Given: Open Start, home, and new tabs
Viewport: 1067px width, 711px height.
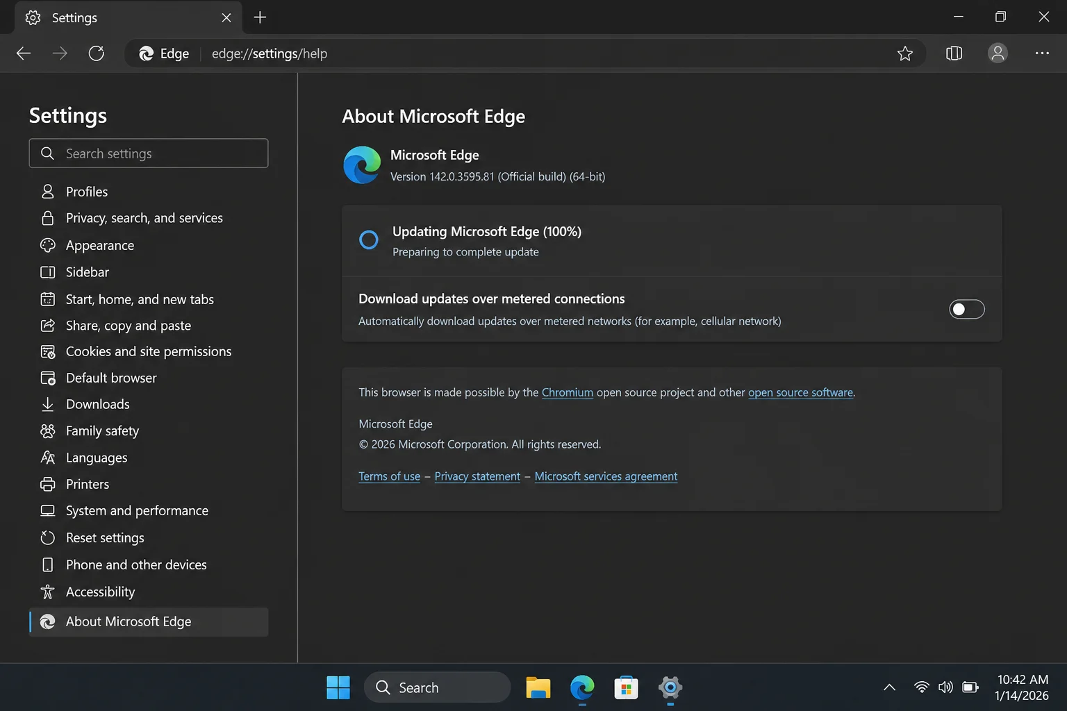Looking at the screenshot, I should click(x=149, y=299).
